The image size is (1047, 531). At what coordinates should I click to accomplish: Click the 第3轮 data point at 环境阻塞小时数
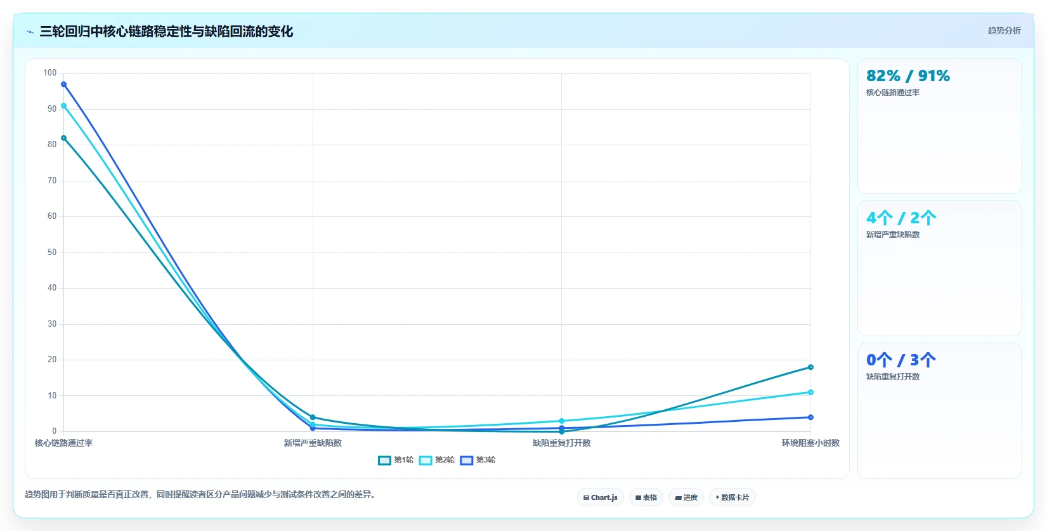[x=810, y=417]
